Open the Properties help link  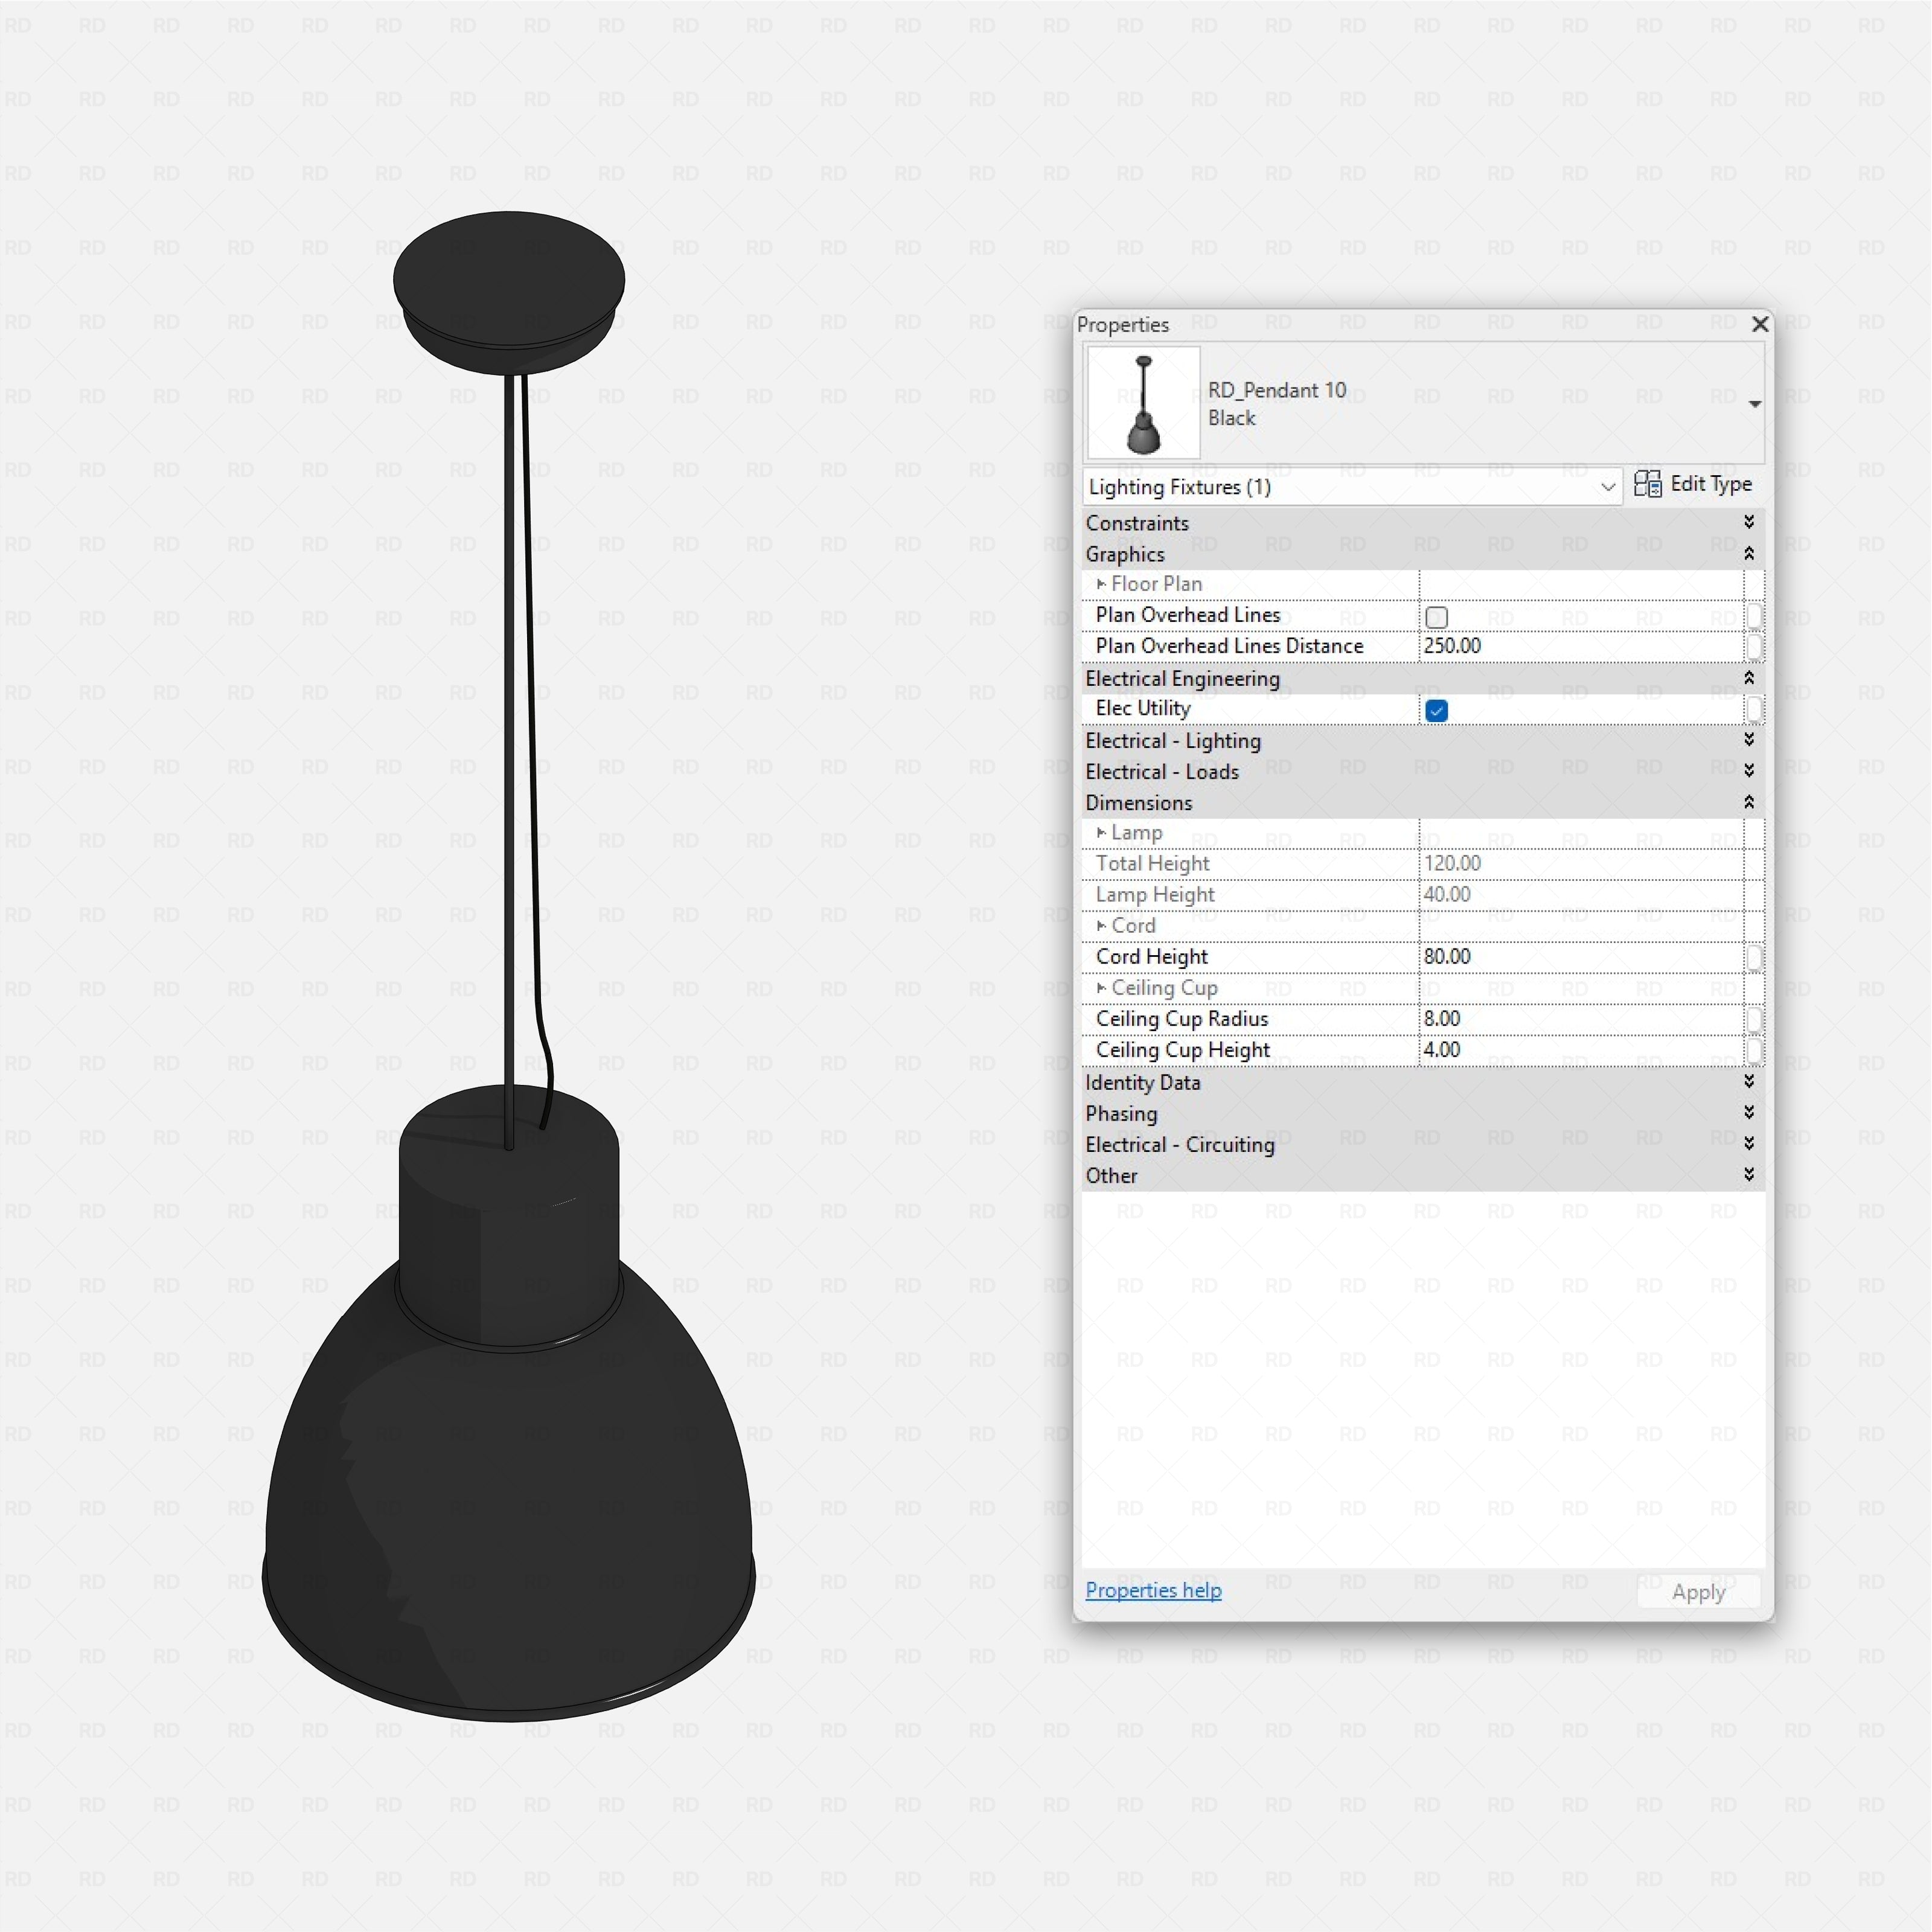1153,1590
